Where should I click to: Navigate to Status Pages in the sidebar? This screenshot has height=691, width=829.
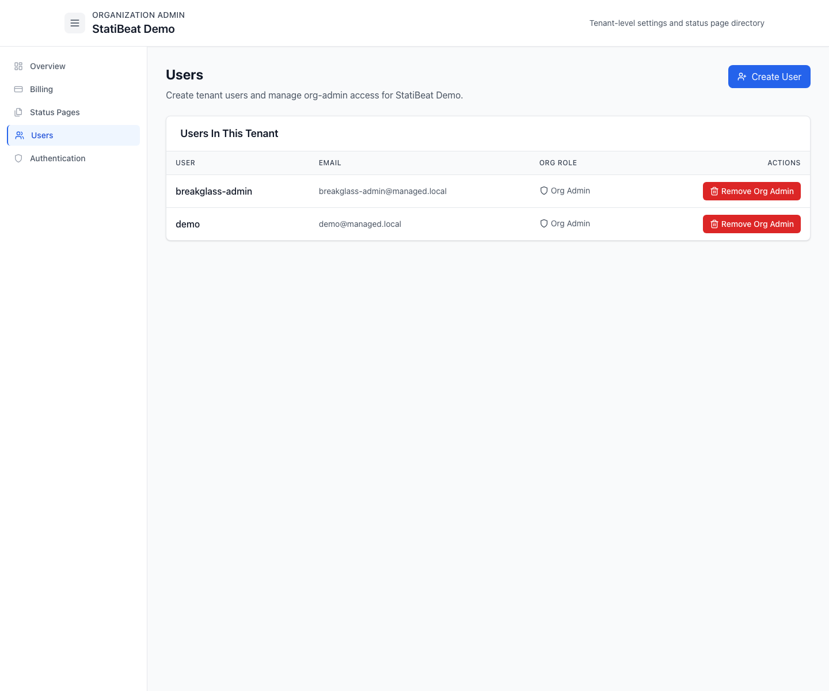pyautogui.click(x=55, y=112)
